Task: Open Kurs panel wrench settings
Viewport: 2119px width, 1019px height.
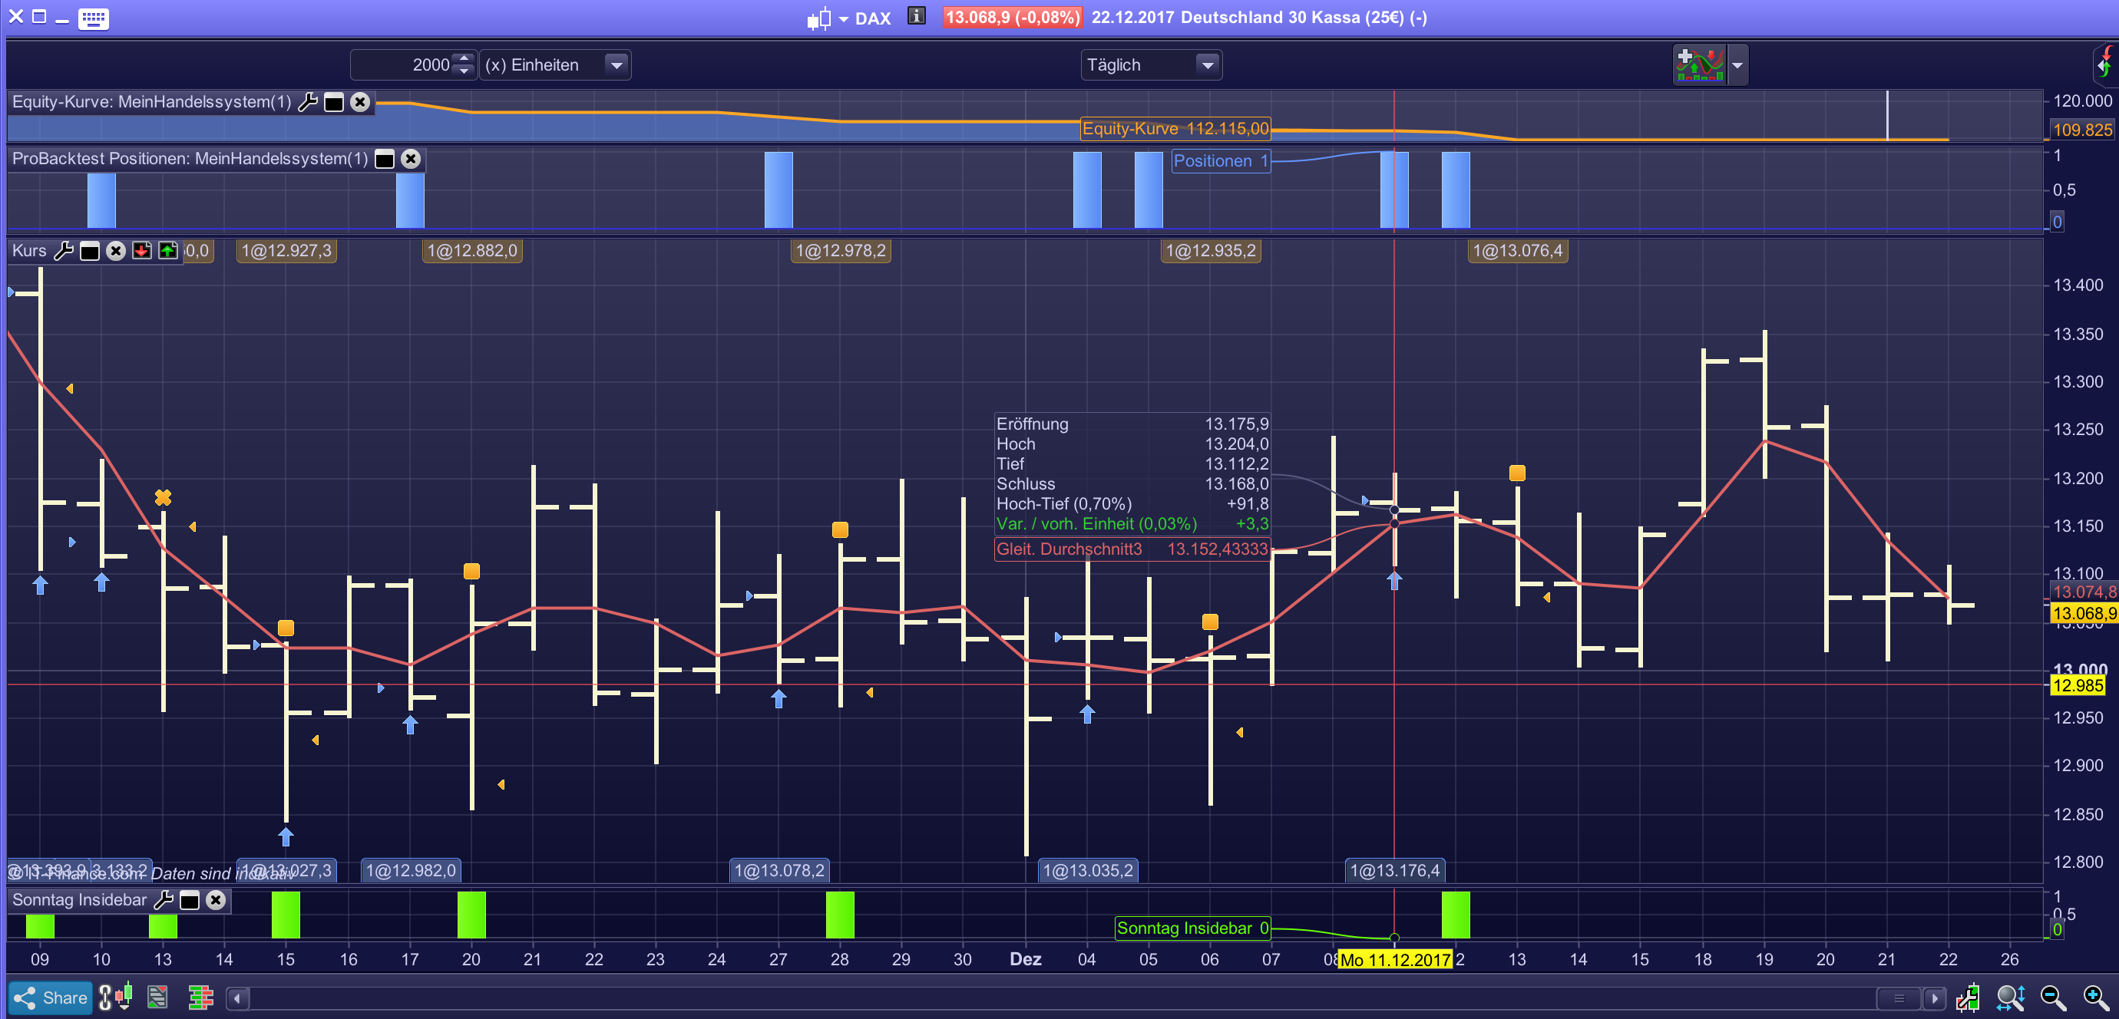Action: 63,251
